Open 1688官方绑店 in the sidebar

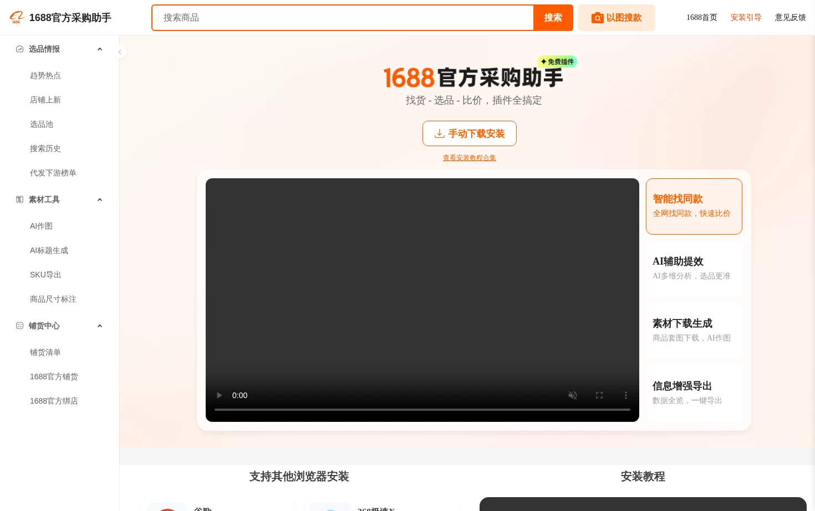click(54, 401)
